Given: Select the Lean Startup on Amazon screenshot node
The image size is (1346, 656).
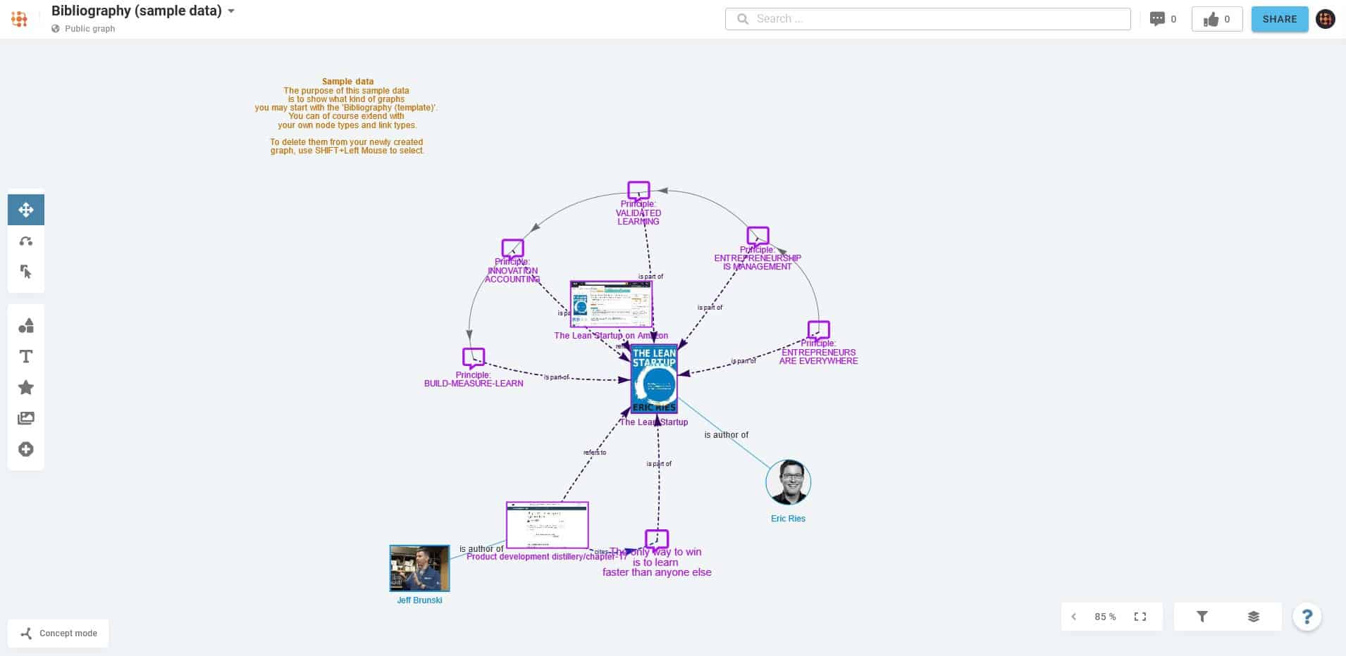Looking at the screenshot, I should (611, 305).
